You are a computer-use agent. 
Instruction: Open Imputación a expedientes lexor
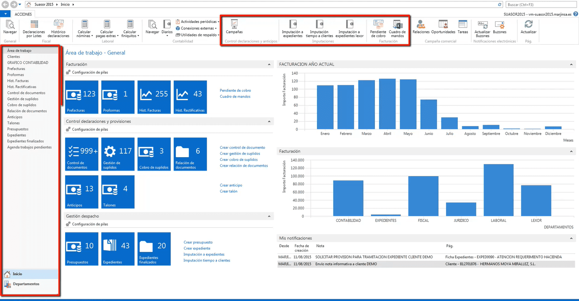tap(349, 29)
